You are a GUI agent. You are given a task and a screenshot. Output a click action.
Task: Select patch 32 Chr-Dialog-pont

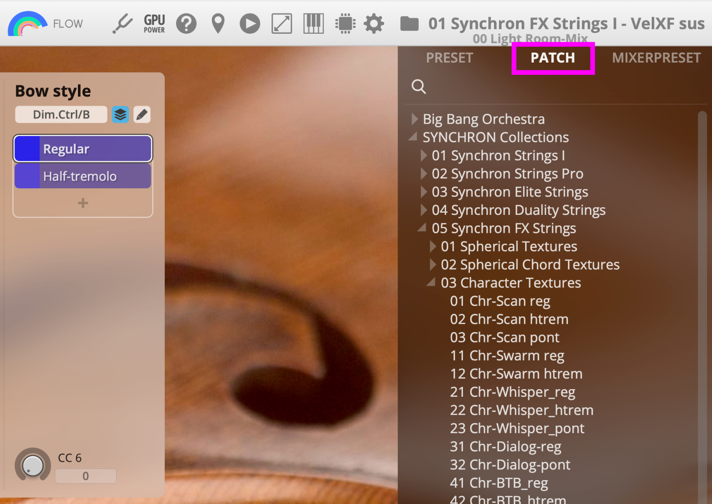[x=510, y=464]
